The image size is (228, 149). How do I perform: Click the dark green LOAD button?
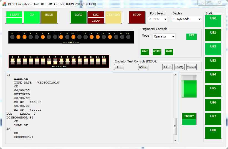coord(78,17)
